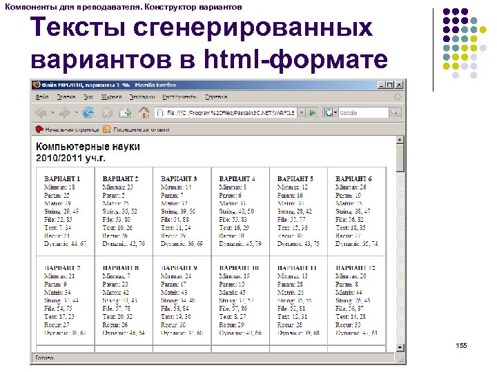Close the Firefox window
497x372 pixels.
[399, 85]
